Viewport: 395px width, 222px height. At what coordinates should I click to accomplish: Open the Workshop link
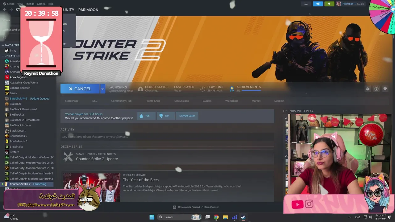(231, 101)
